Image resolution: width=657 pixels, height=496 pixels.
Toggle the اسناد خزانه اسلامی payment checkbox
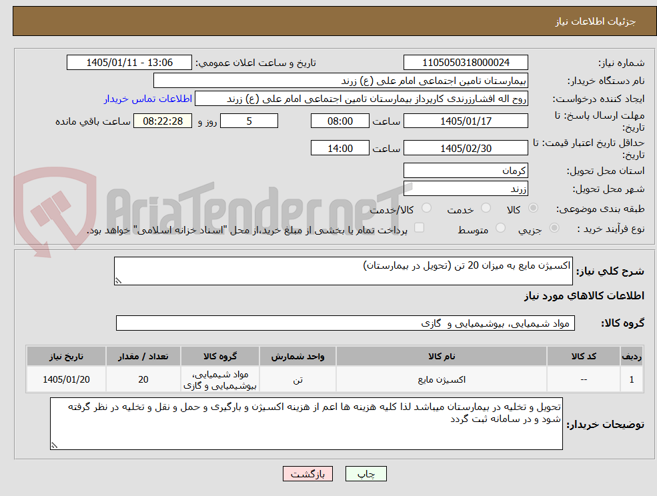pos(419,227)
